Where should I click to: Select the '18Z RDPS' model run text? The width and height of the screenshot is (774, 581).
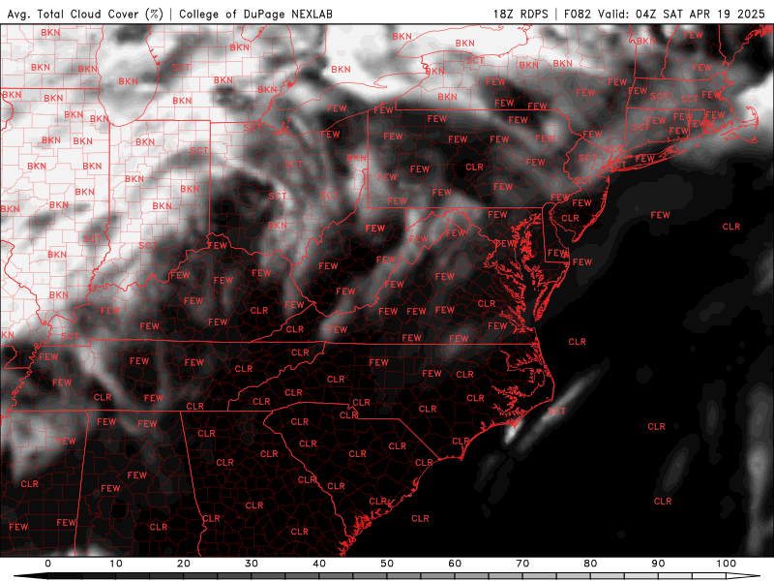tap(521, 14)
